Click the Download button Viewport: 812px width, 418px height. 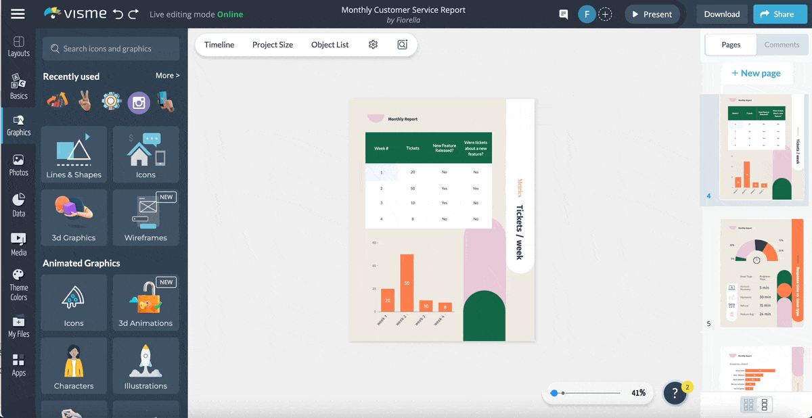pyautogui.click(x=721, y=14)
